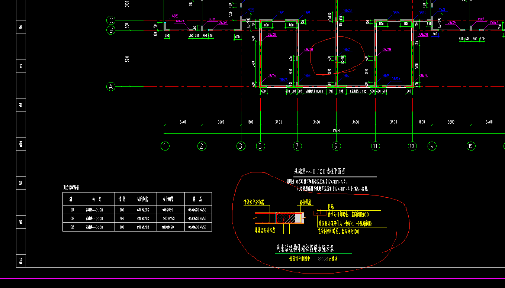
Task: Click the axis bubble numbered 14
Action: 432,146
